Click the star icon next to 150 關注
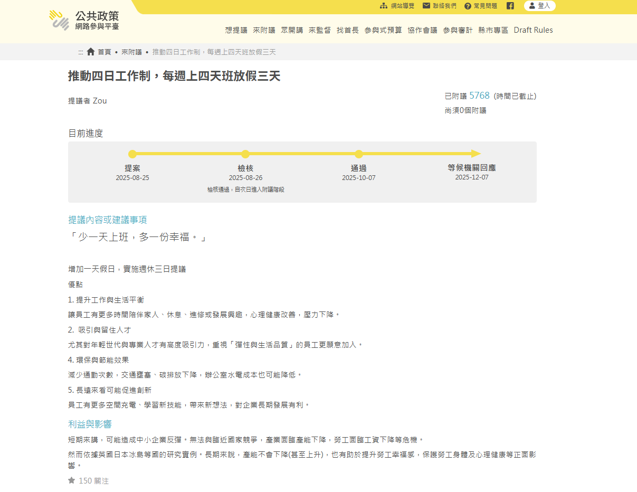Screen dimensions: 637x492 (x=72, y=480)
